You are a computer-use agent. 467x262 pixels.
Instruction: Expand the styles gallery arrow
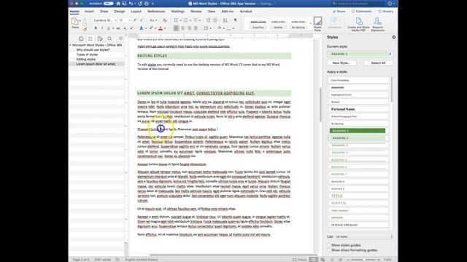pos(311,23)
